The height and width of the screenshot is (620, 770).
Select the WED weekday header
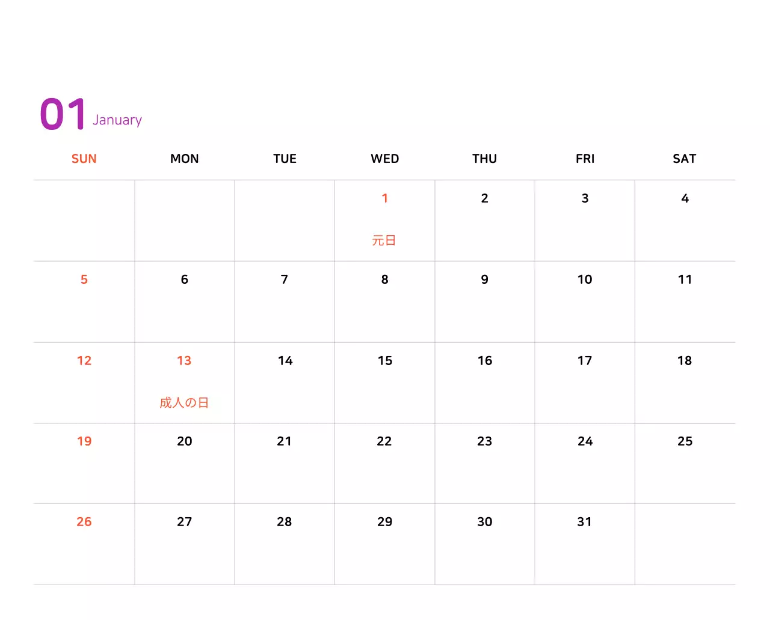(x=385, y=159)
